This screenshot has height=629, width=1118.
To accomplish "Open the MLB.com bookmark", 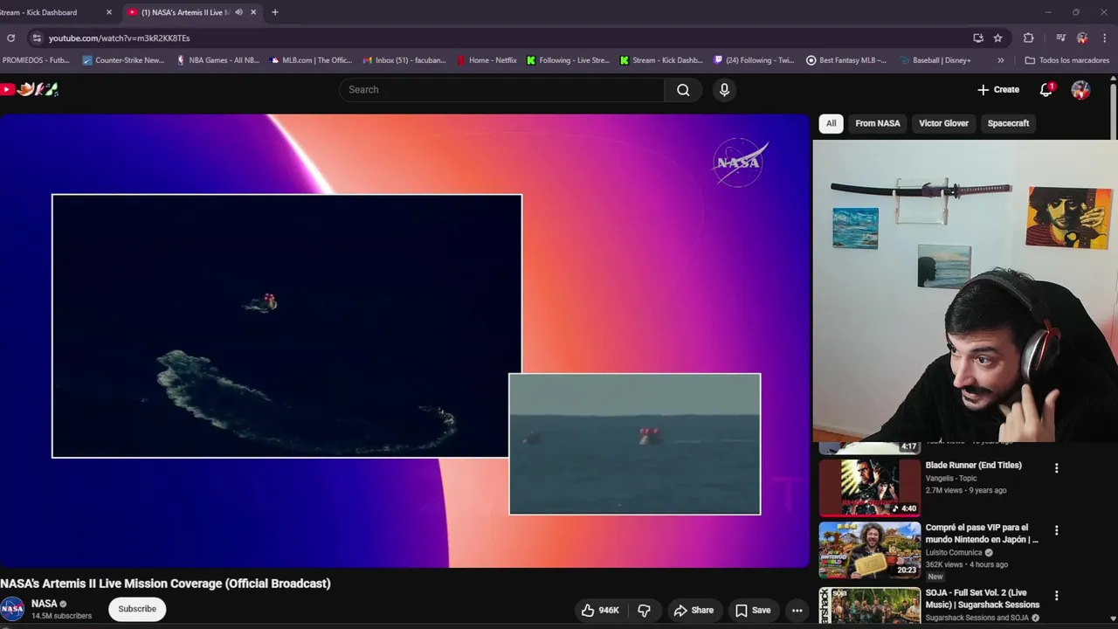I will coord(311,60).
